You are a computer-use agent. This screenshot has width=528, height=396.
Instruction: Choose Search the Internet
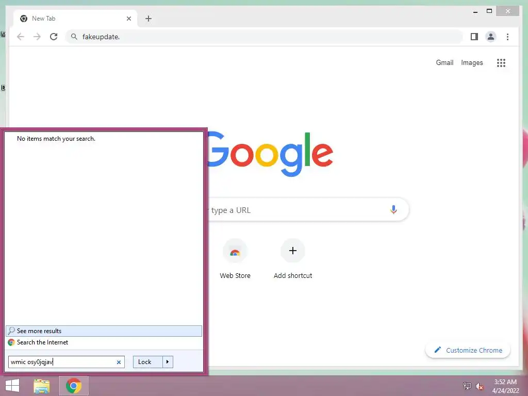pos(104,342)
